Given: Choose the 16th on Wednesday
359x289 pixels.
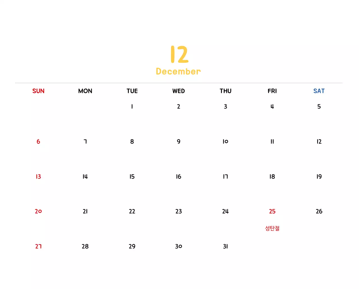Looking at the screenshot, I should [179, 177].
